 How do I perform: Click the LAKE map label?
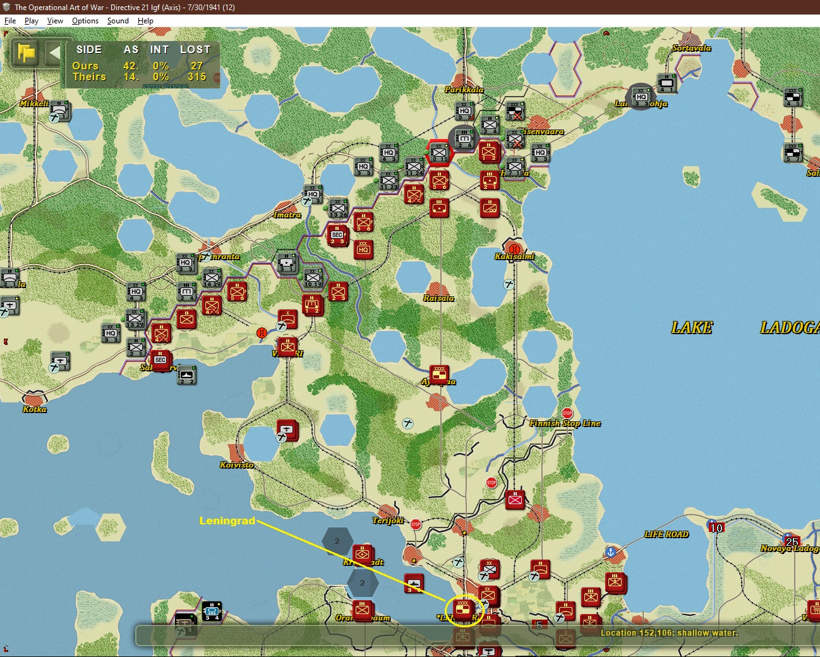click(691, 327)
